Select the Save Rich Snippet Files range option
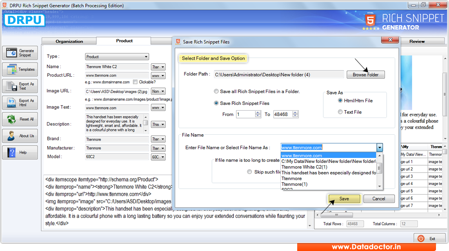 216,103
